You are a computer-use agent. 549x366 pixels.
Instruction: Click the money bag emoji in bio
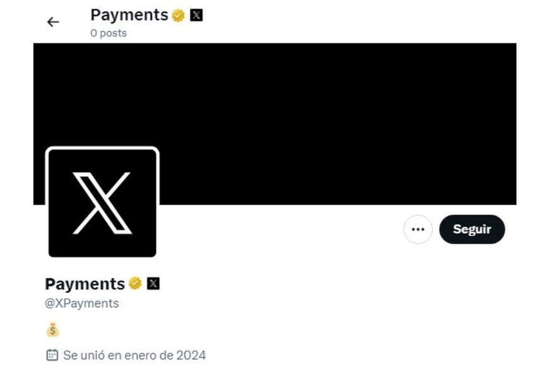[52, 329]
